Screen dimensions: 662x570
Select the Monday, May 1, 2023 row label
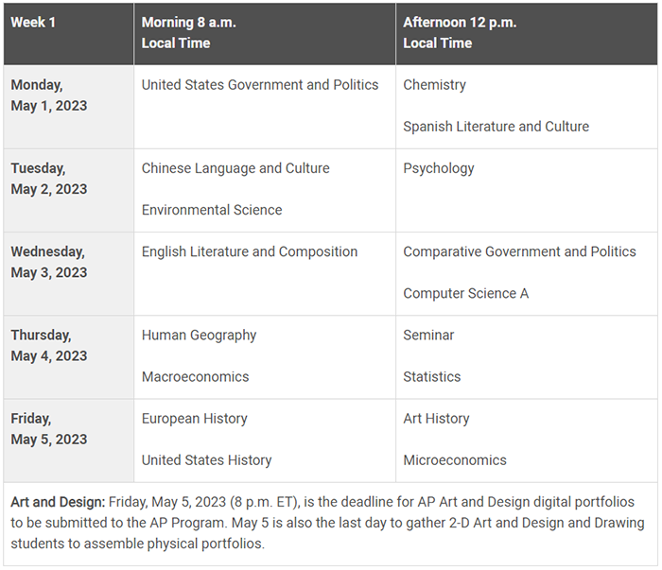pyautogui.click(x=49, y=95)
